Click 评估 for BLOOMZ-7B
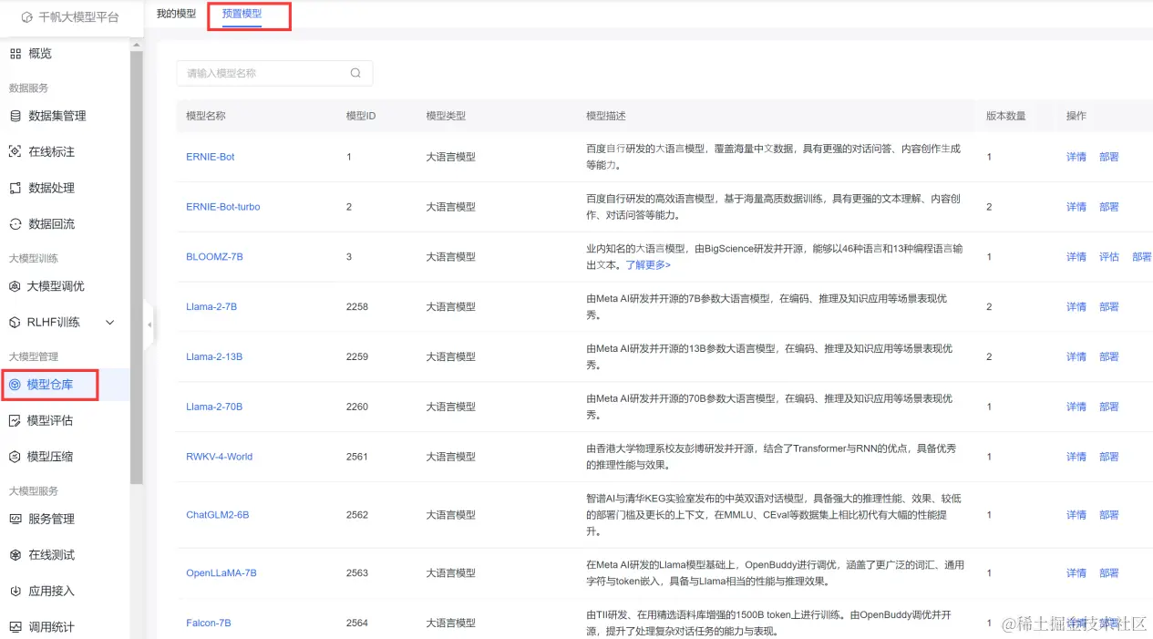This screenshot has height=639, width=1153. pos(1109,257)
